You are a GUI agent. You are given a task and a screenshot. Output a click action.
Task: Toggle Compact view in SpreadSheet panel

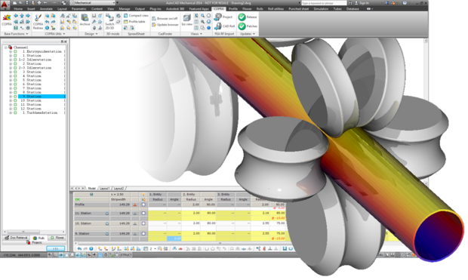click(136, 16)
